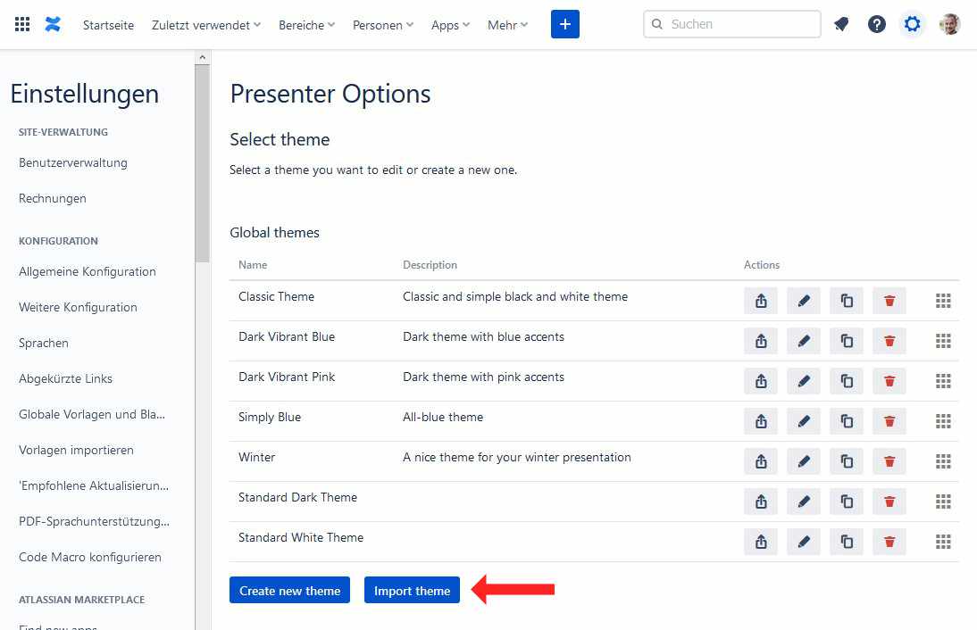
Task: Open the help question mark icon
Action: coord(877,25)
